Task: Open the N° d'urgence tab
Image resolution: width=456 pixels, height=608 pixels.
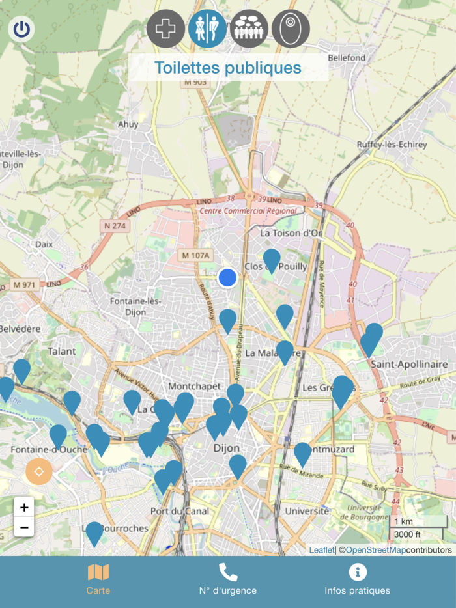Action: point(228,580)
